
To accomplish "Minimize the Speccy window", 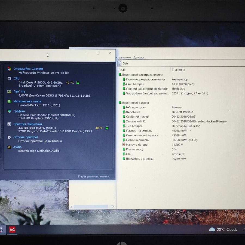I will click(x=87, y=53).
